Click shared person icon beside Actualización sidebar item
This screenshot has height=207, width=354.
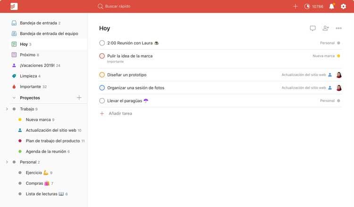pyautogui.click(x=20, y=130)
